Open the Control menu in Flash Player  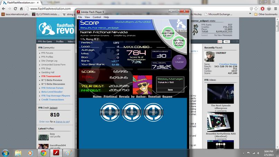click(x=97, y=17)
